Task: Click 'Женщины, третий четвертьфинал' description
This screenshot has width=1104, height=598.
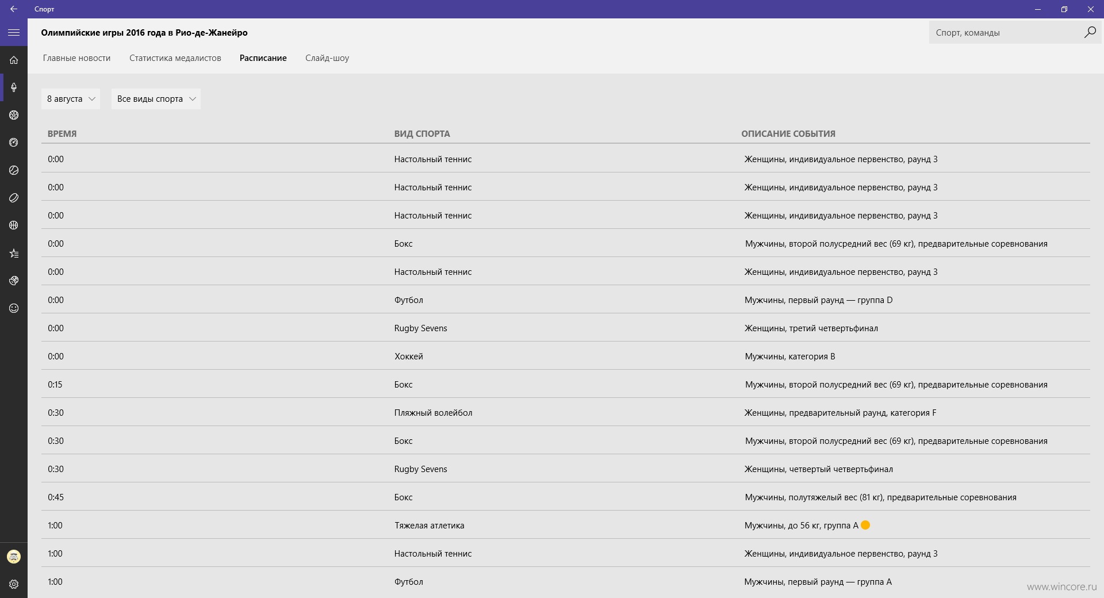Action: [811, 328]
